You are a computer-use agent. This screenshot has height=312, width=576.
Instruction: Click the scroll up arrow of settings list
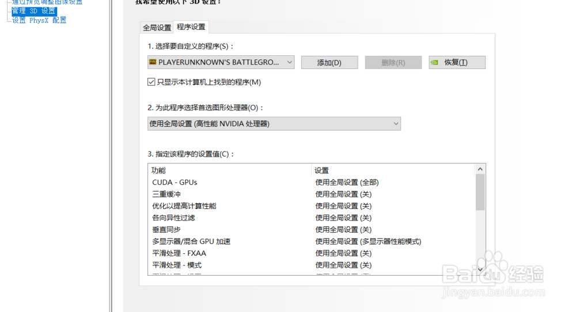(x=480, y=169)
